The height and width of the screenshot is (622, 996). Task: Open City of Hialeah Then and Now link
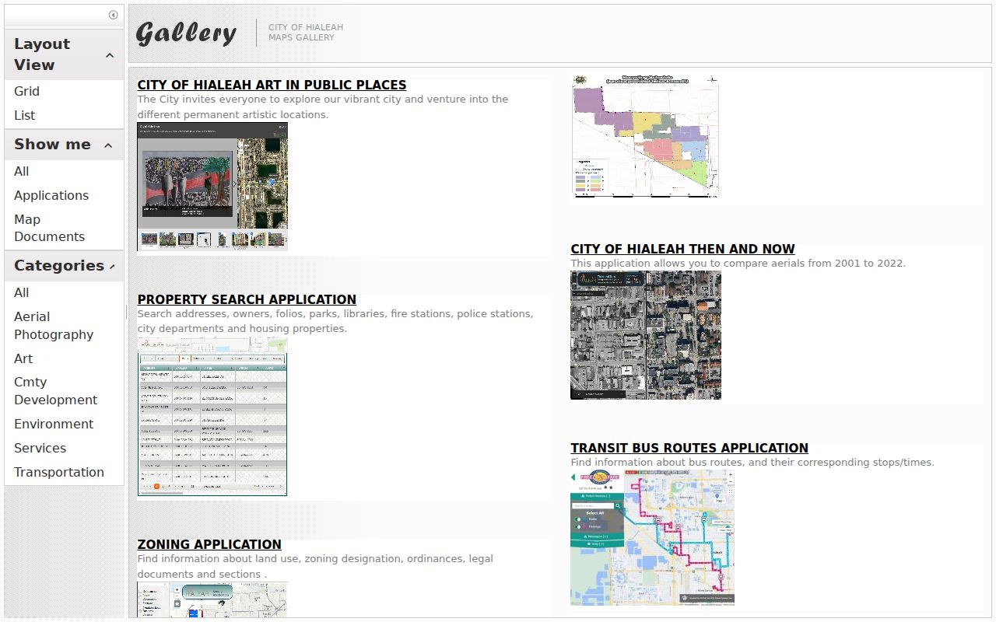tap(682, 249)
